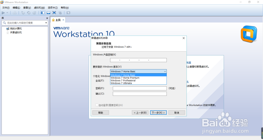Click VMware Workstation title bar app icon
This screenshot has width=263, height=140.
[x=2, y=2]
